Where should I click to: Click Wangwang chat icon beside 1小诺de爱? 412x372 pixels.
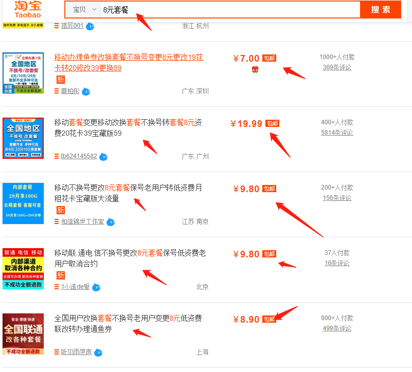tap(96, 287)
